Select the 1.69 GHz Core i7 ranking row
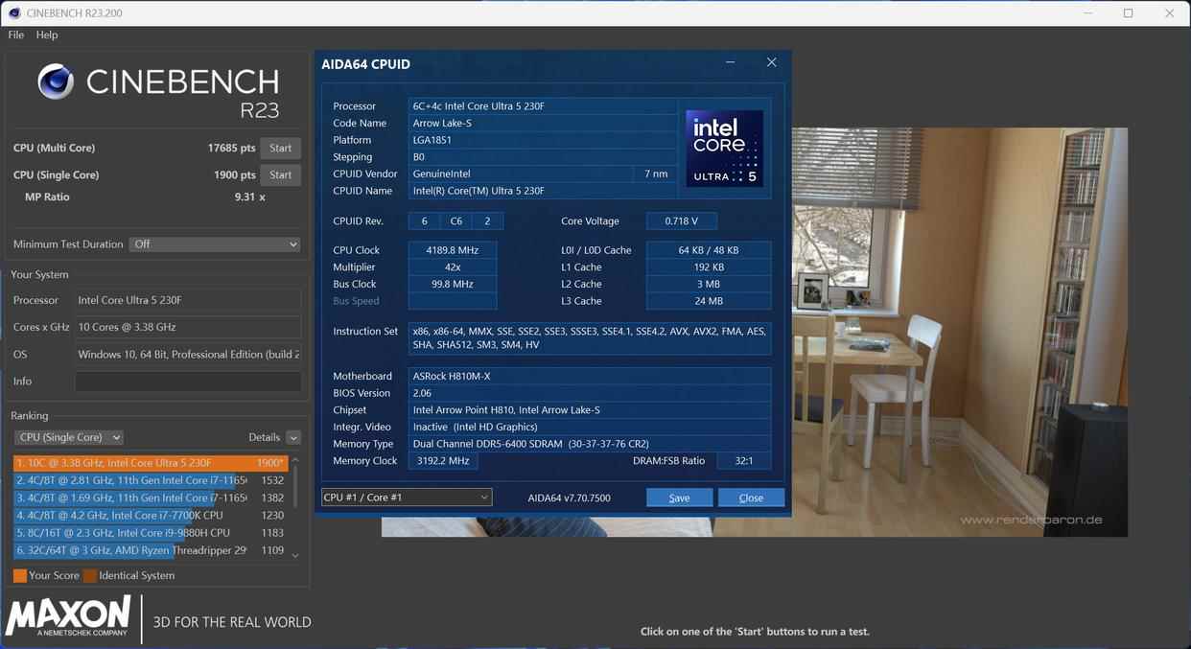This screenshot has width=1191, height=649. tap(151, 498)
